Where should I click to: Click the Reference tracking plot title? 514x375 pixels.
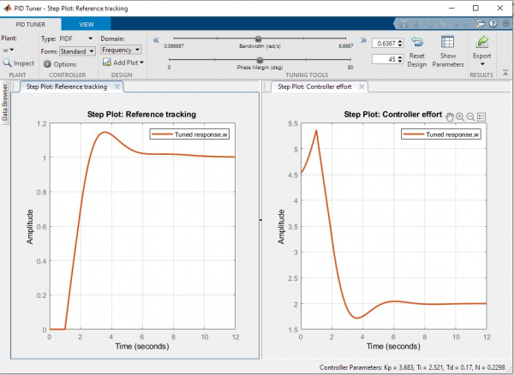(141, 115)
